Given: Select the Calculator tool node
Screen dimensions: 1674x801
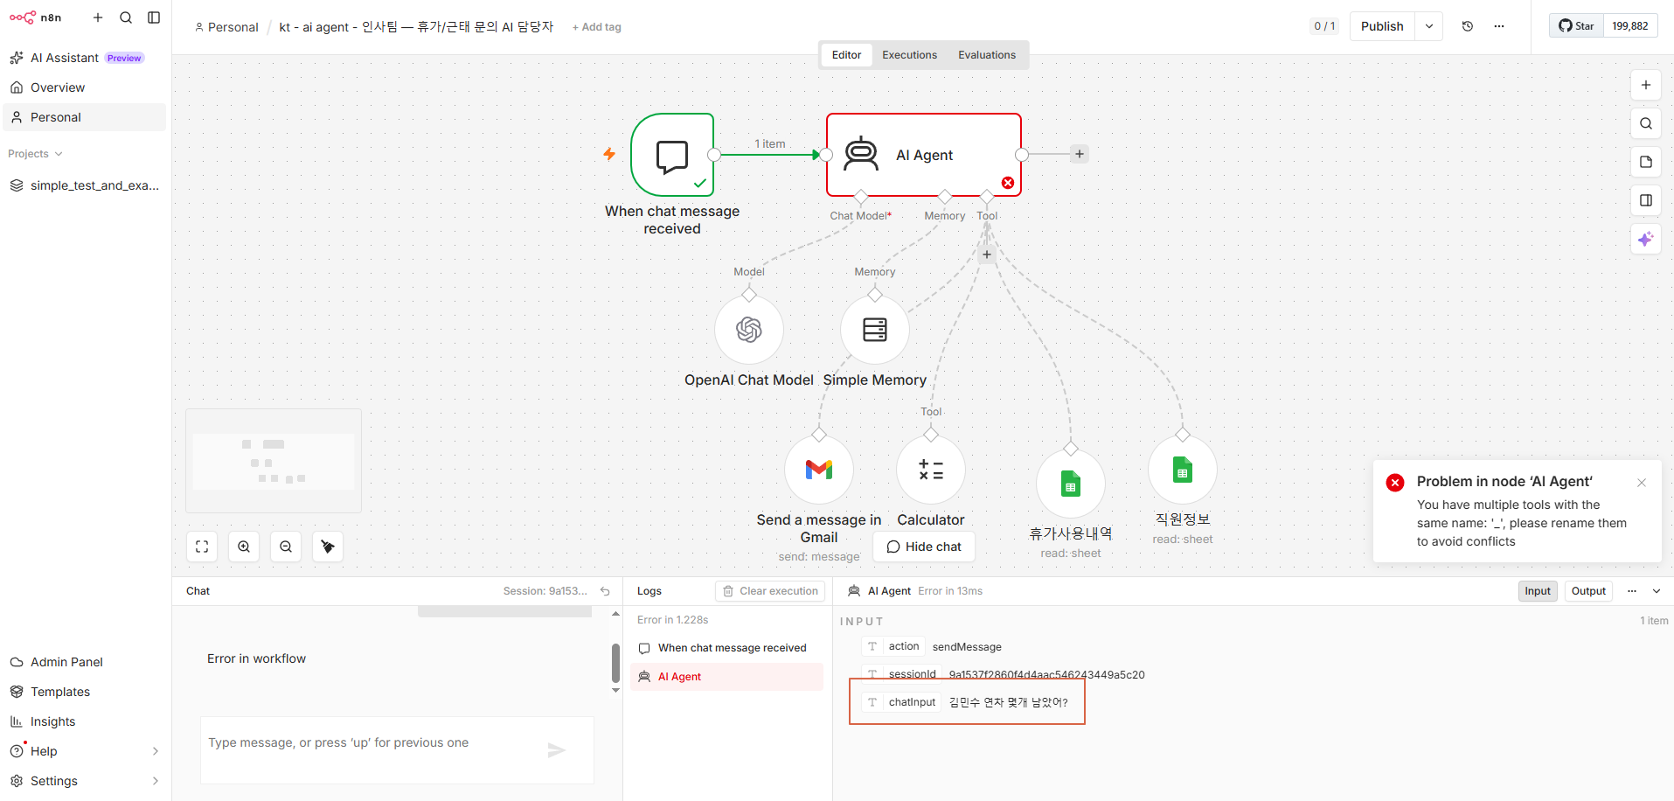Looking at the screenshot, I should tap(931, 470).
